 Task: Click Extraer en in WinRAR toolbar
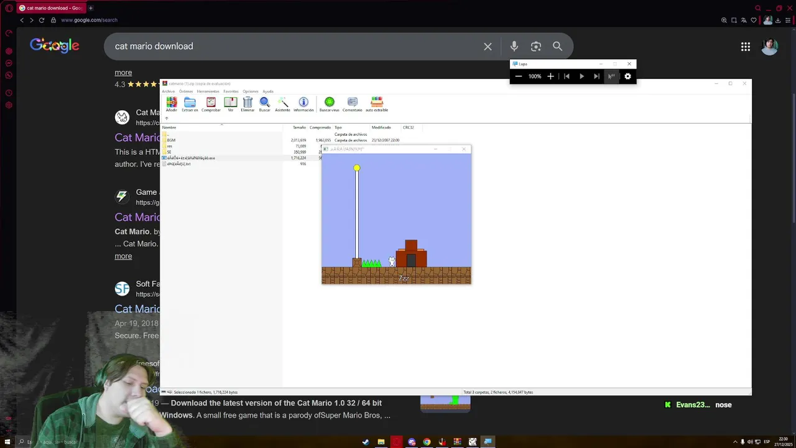click(190, 104)
